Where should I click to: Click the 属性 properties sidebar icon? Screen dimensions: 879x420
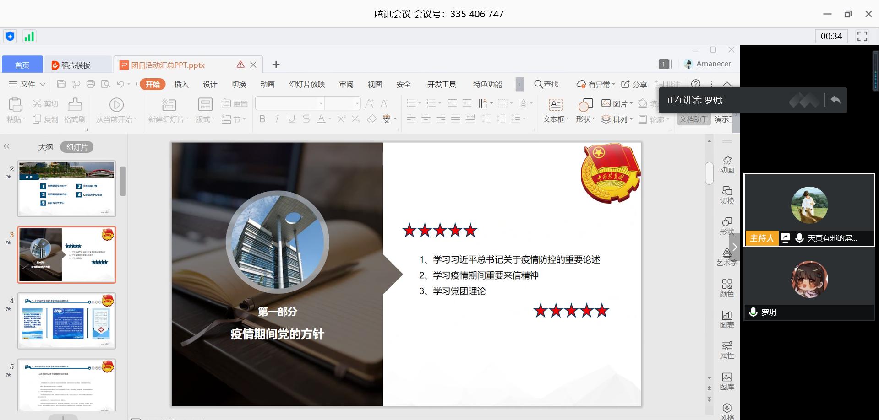point(727,350)
